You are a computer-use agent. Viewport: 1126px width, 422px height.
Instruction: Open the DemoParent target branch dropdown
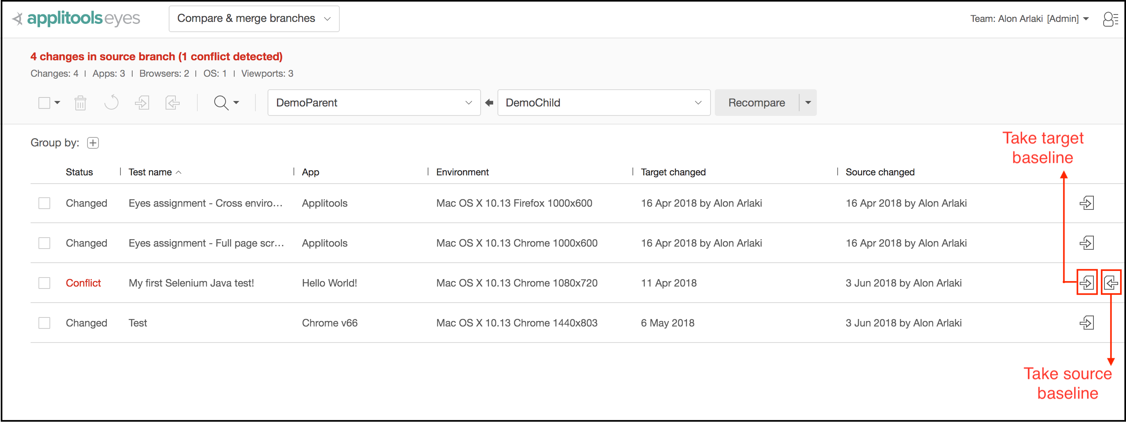(x=374, y=103)
